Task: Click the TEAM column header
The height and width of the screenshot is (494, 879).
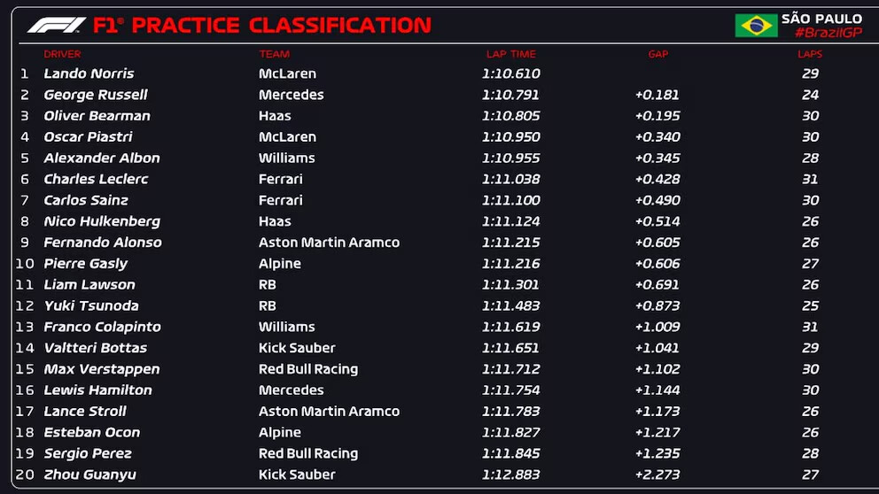Action: click(x=274, y=54)
